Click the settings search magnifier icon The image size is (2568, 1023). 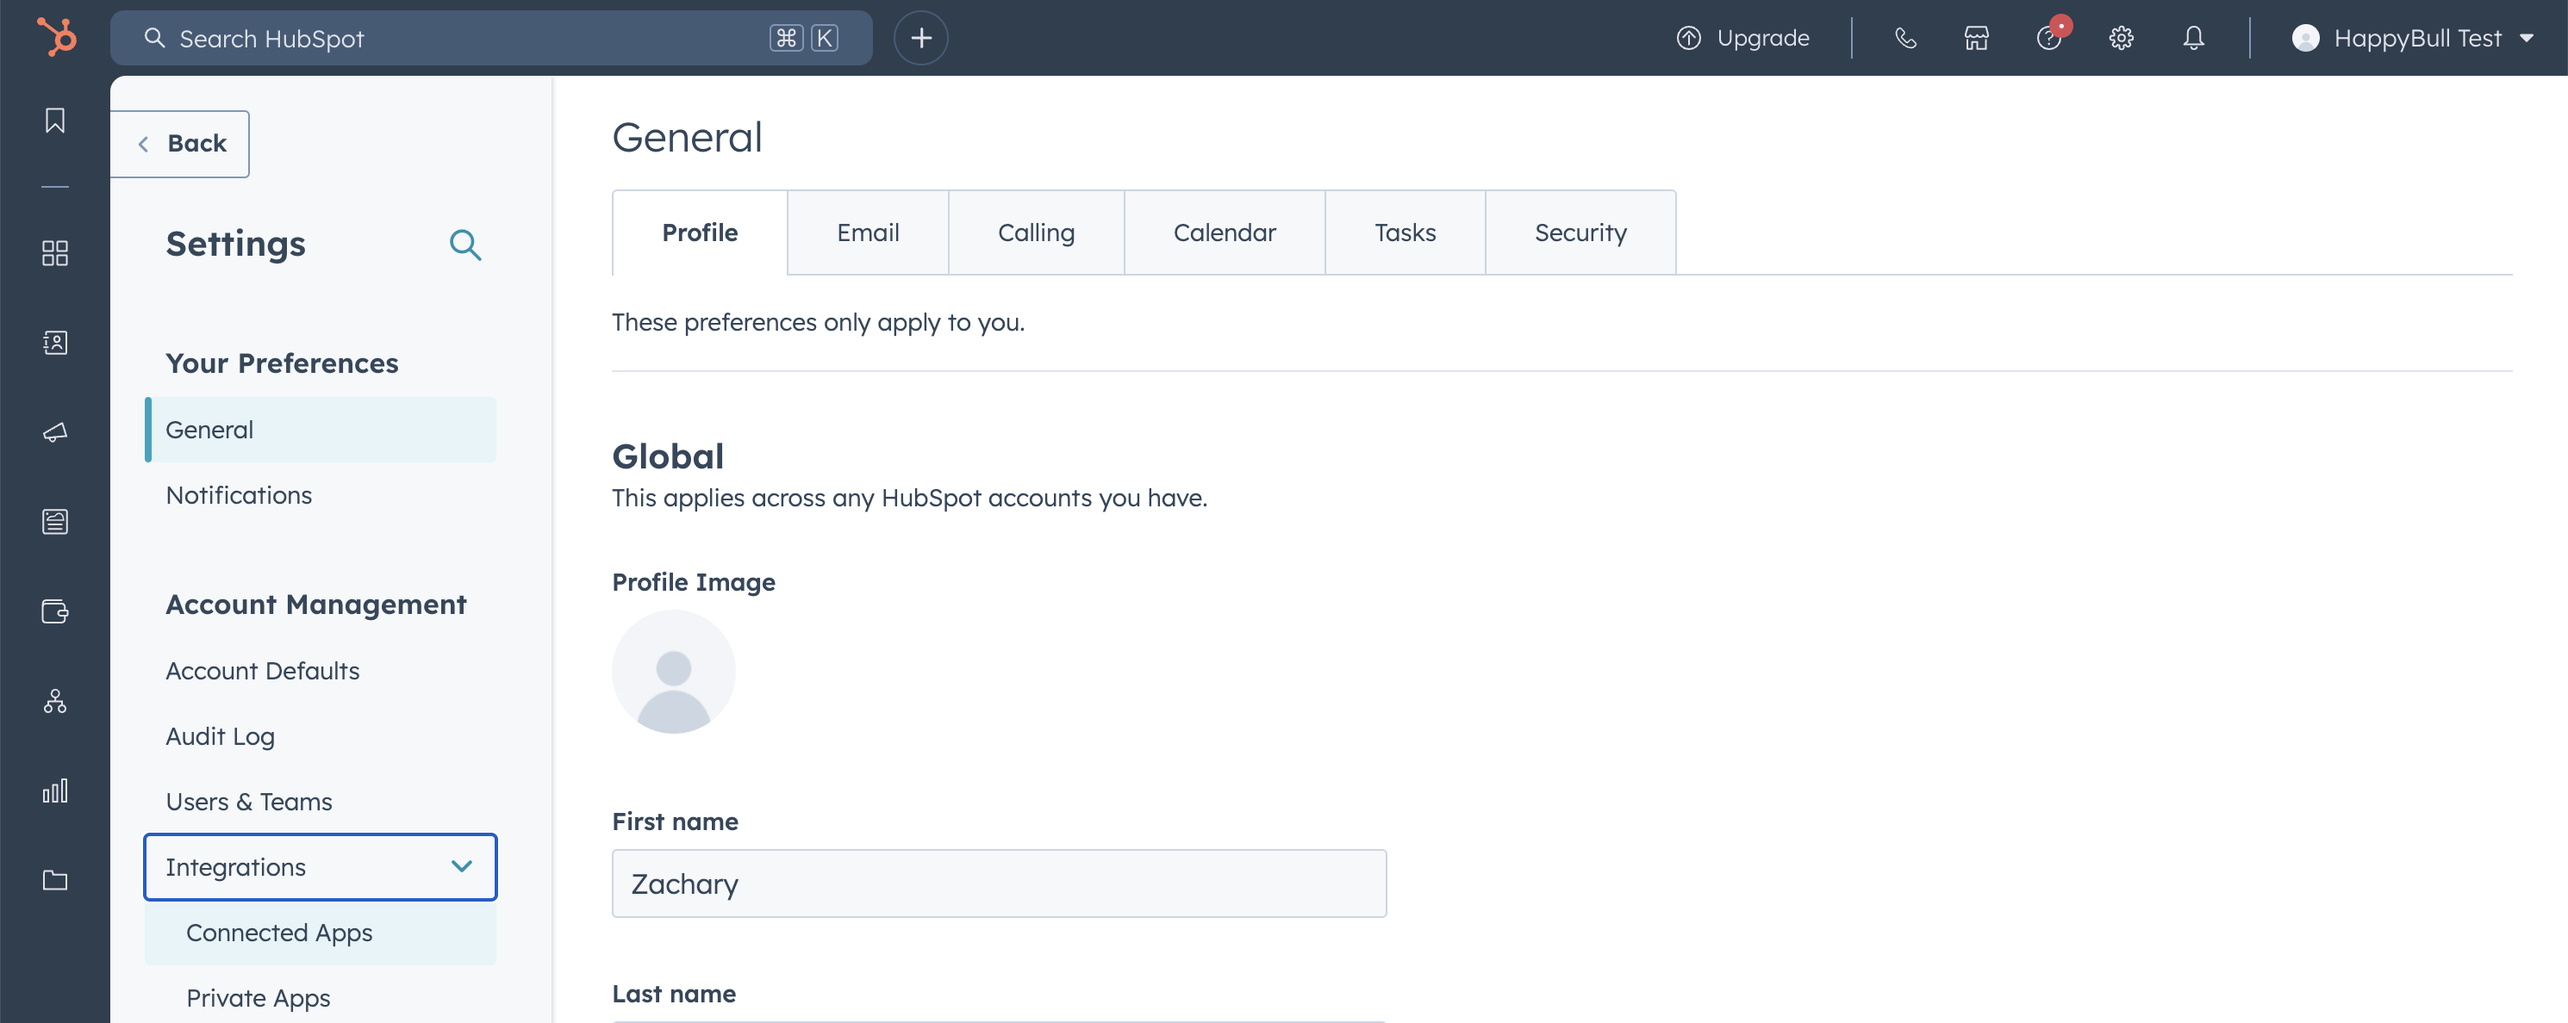coord(465,244)
